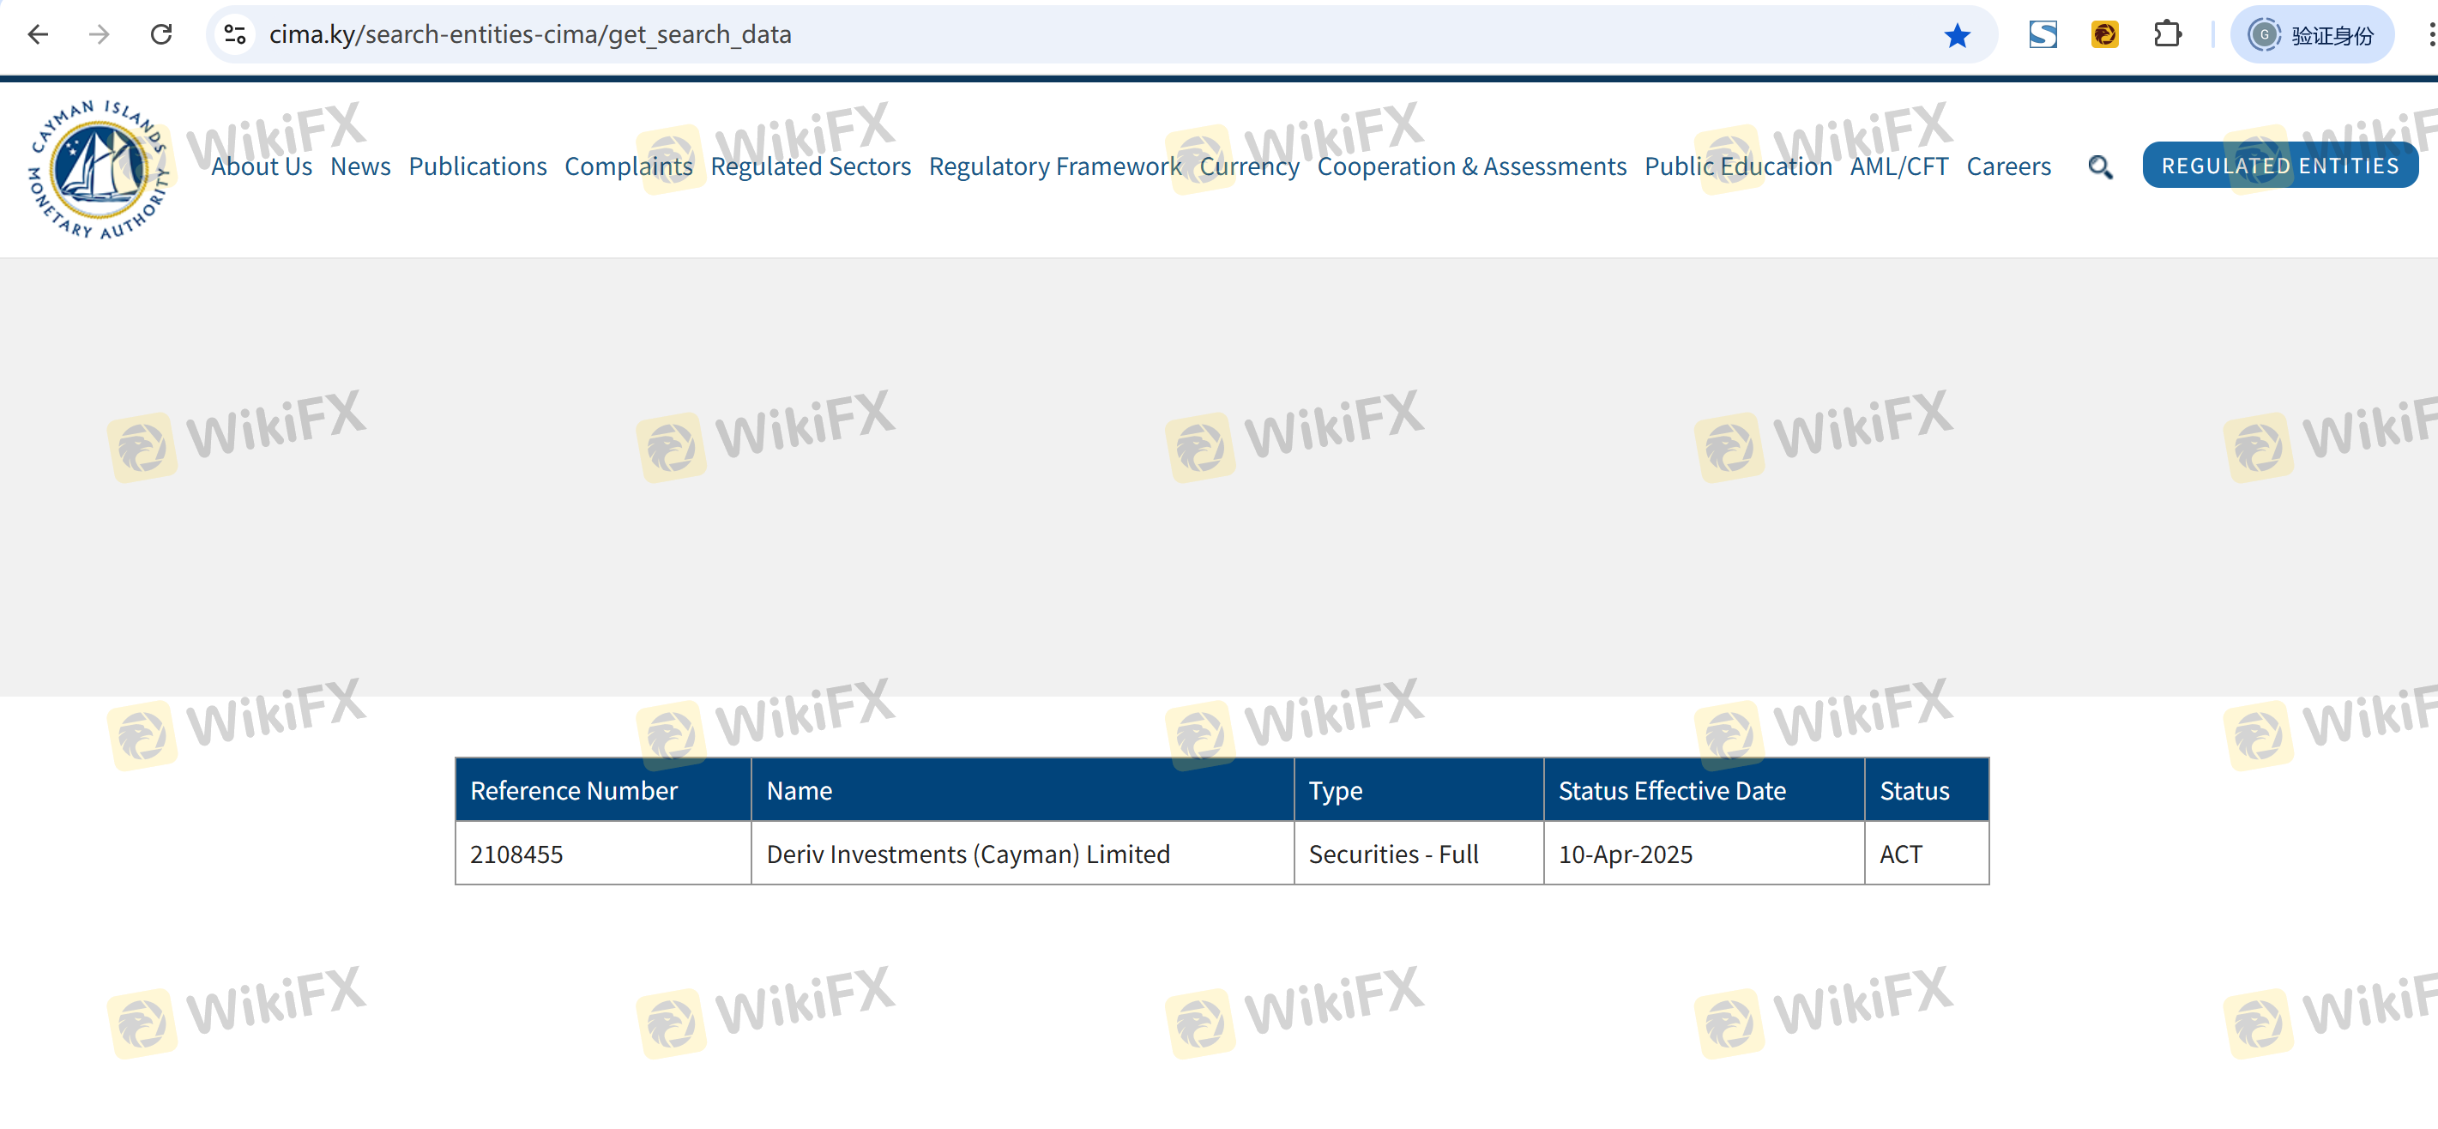Open the About Us menu
Viewport: 2438px width, 1129px height.
click(x=261, y=166)
